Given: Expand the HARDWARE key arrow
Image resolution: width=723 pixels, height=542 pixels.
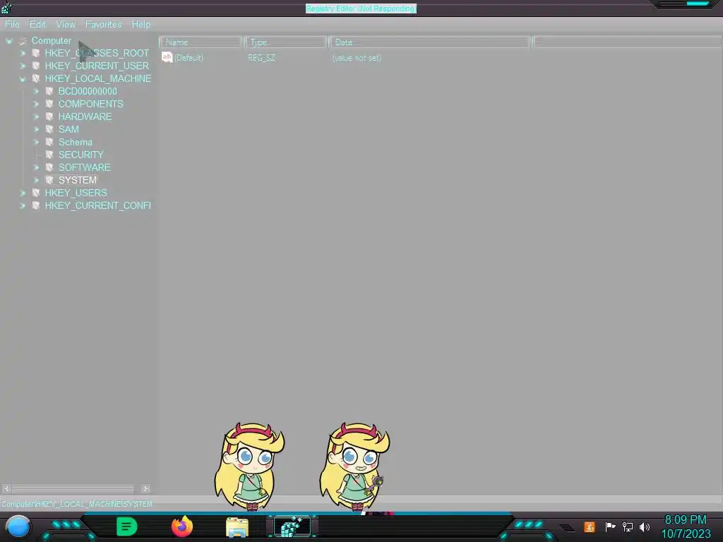Looking at the screenshot, I should click(36, 117).
